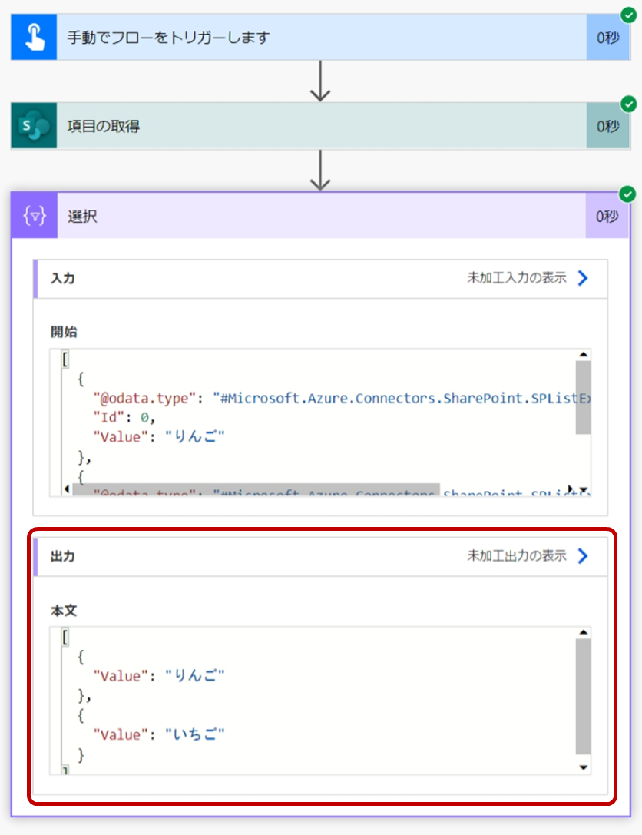Click up arrow of 開始 box scrollbar
The height and width of the screenshot is (835, 642).
point(584,355)
